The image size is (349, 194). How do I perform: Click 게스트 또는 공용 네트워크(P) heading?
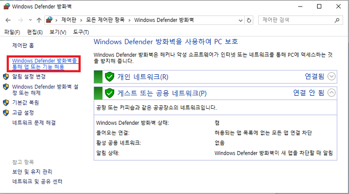click(162, 93)
